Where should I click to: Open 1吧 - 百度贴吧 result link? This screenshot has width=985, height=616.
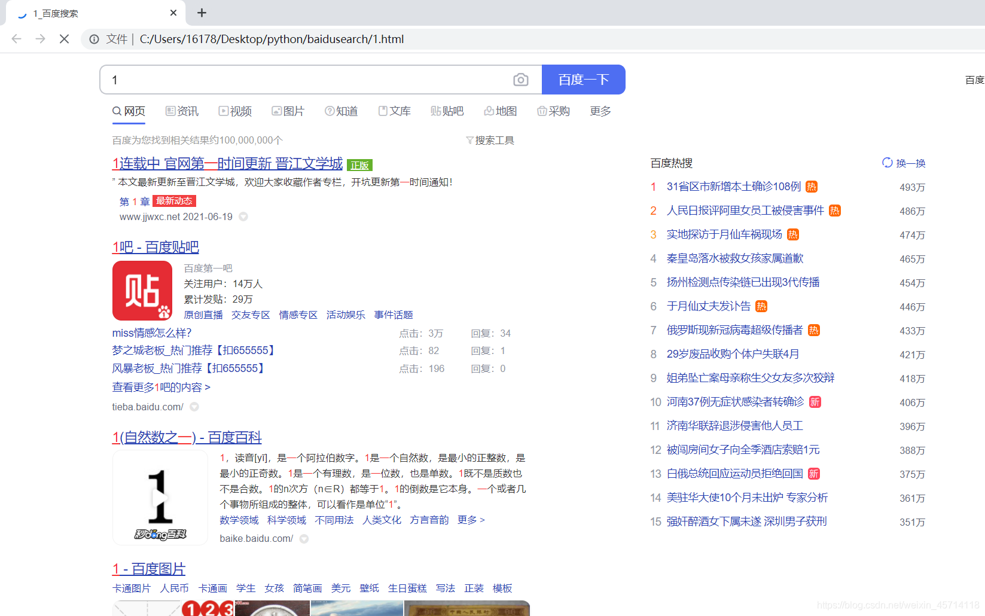pyautogui.click(x=155, y=247)
